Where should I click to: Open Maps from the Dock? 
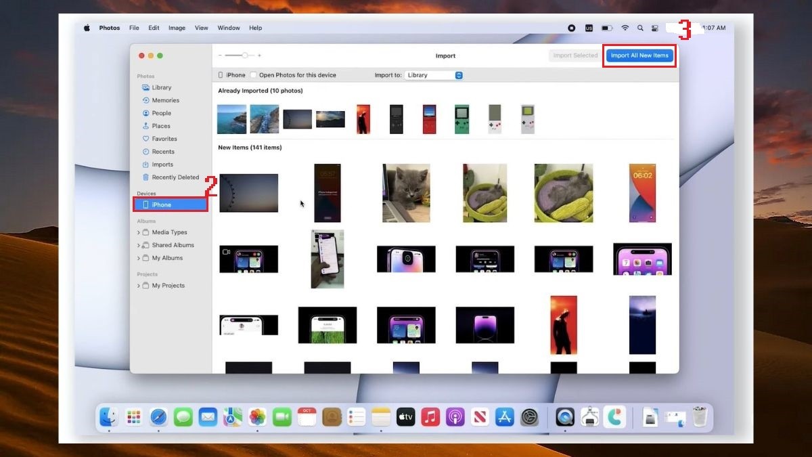click(233, 417)
